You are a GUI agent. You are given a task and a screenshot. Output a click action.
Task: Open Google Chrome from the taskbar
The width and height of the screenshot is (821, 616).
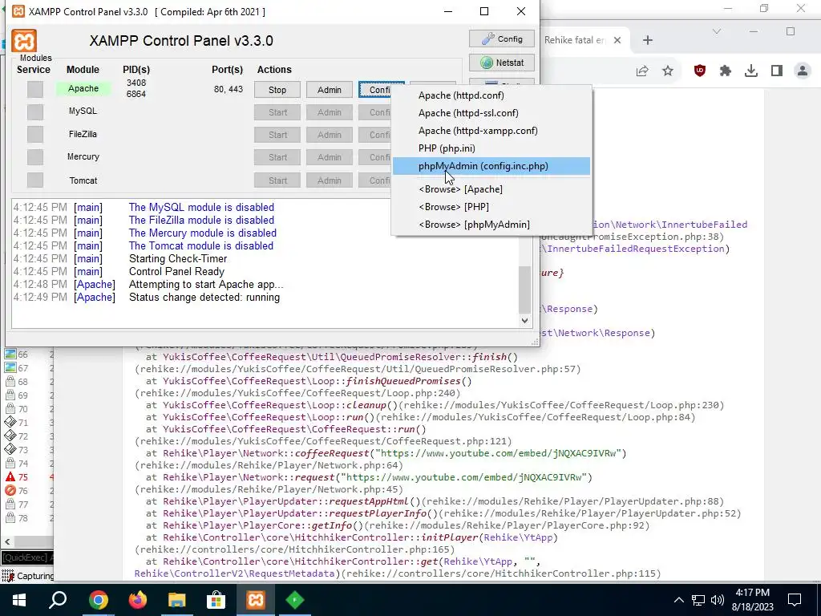(98, 600)
